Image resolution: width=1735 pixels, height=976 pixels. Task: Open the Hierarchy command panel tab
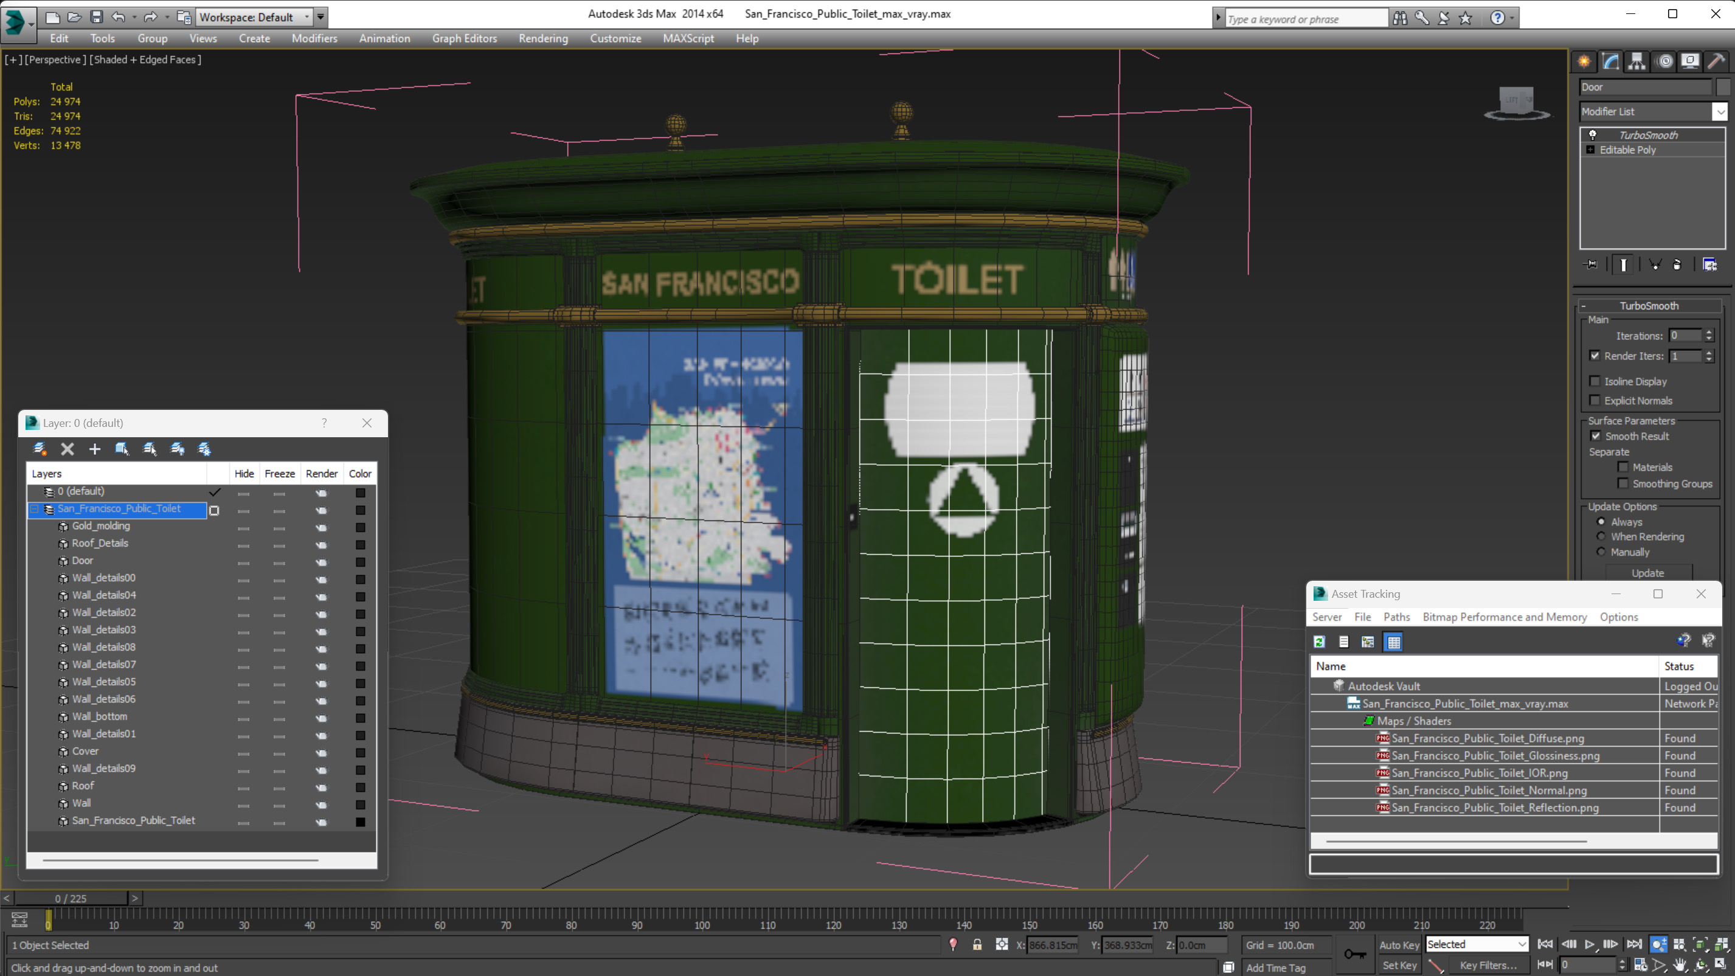coord(1636,62)
